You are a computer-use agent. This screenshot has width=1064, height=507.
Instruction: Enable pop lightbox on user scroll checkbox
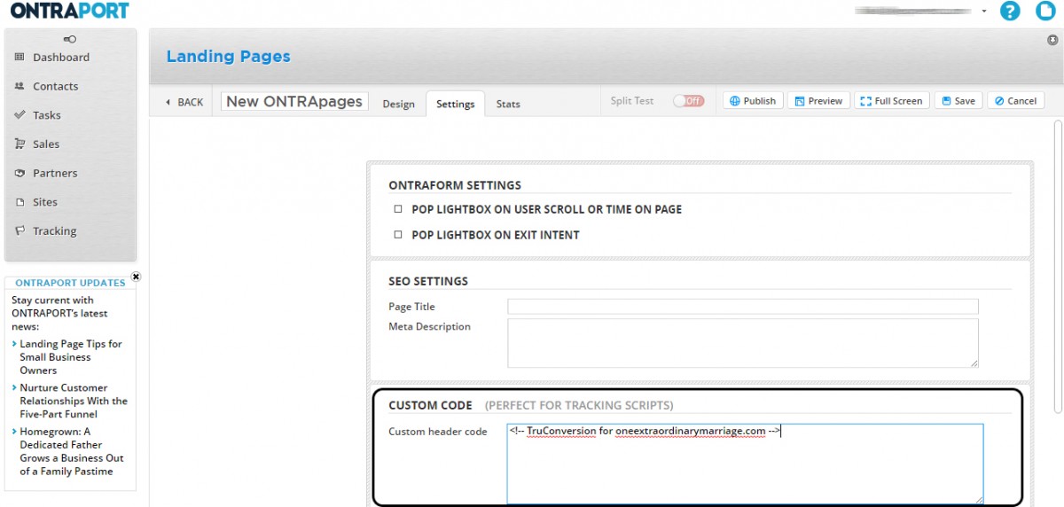click(x=398, y=210)
